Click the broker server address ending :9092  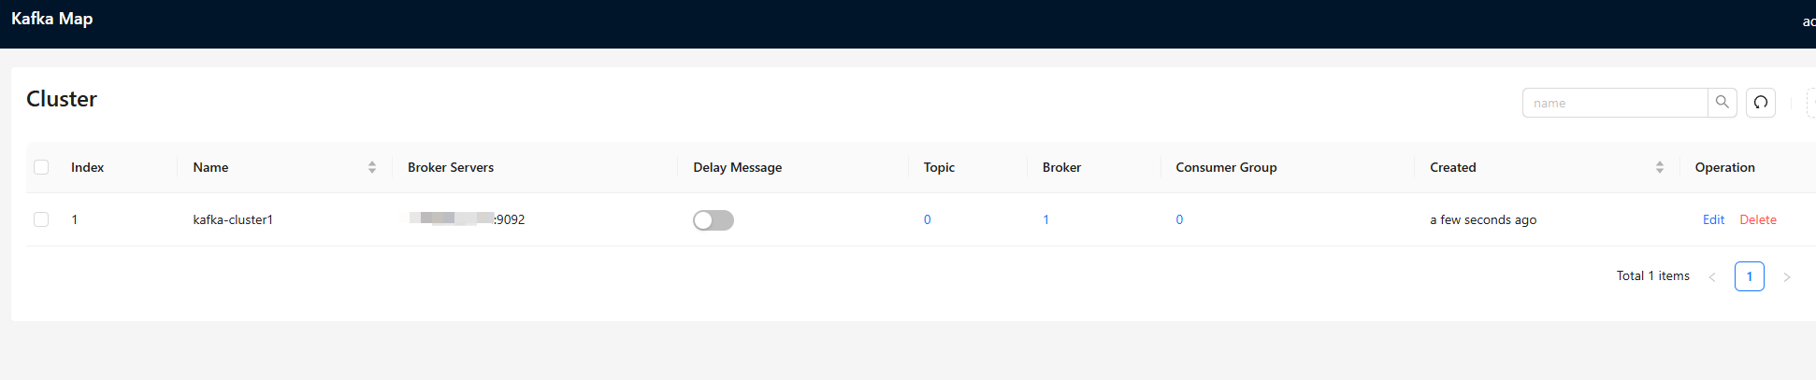pos(467,219)
